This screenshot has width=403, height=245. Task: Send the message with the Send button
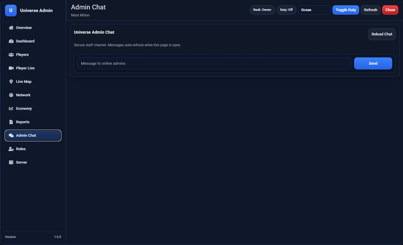click(373, 64)
